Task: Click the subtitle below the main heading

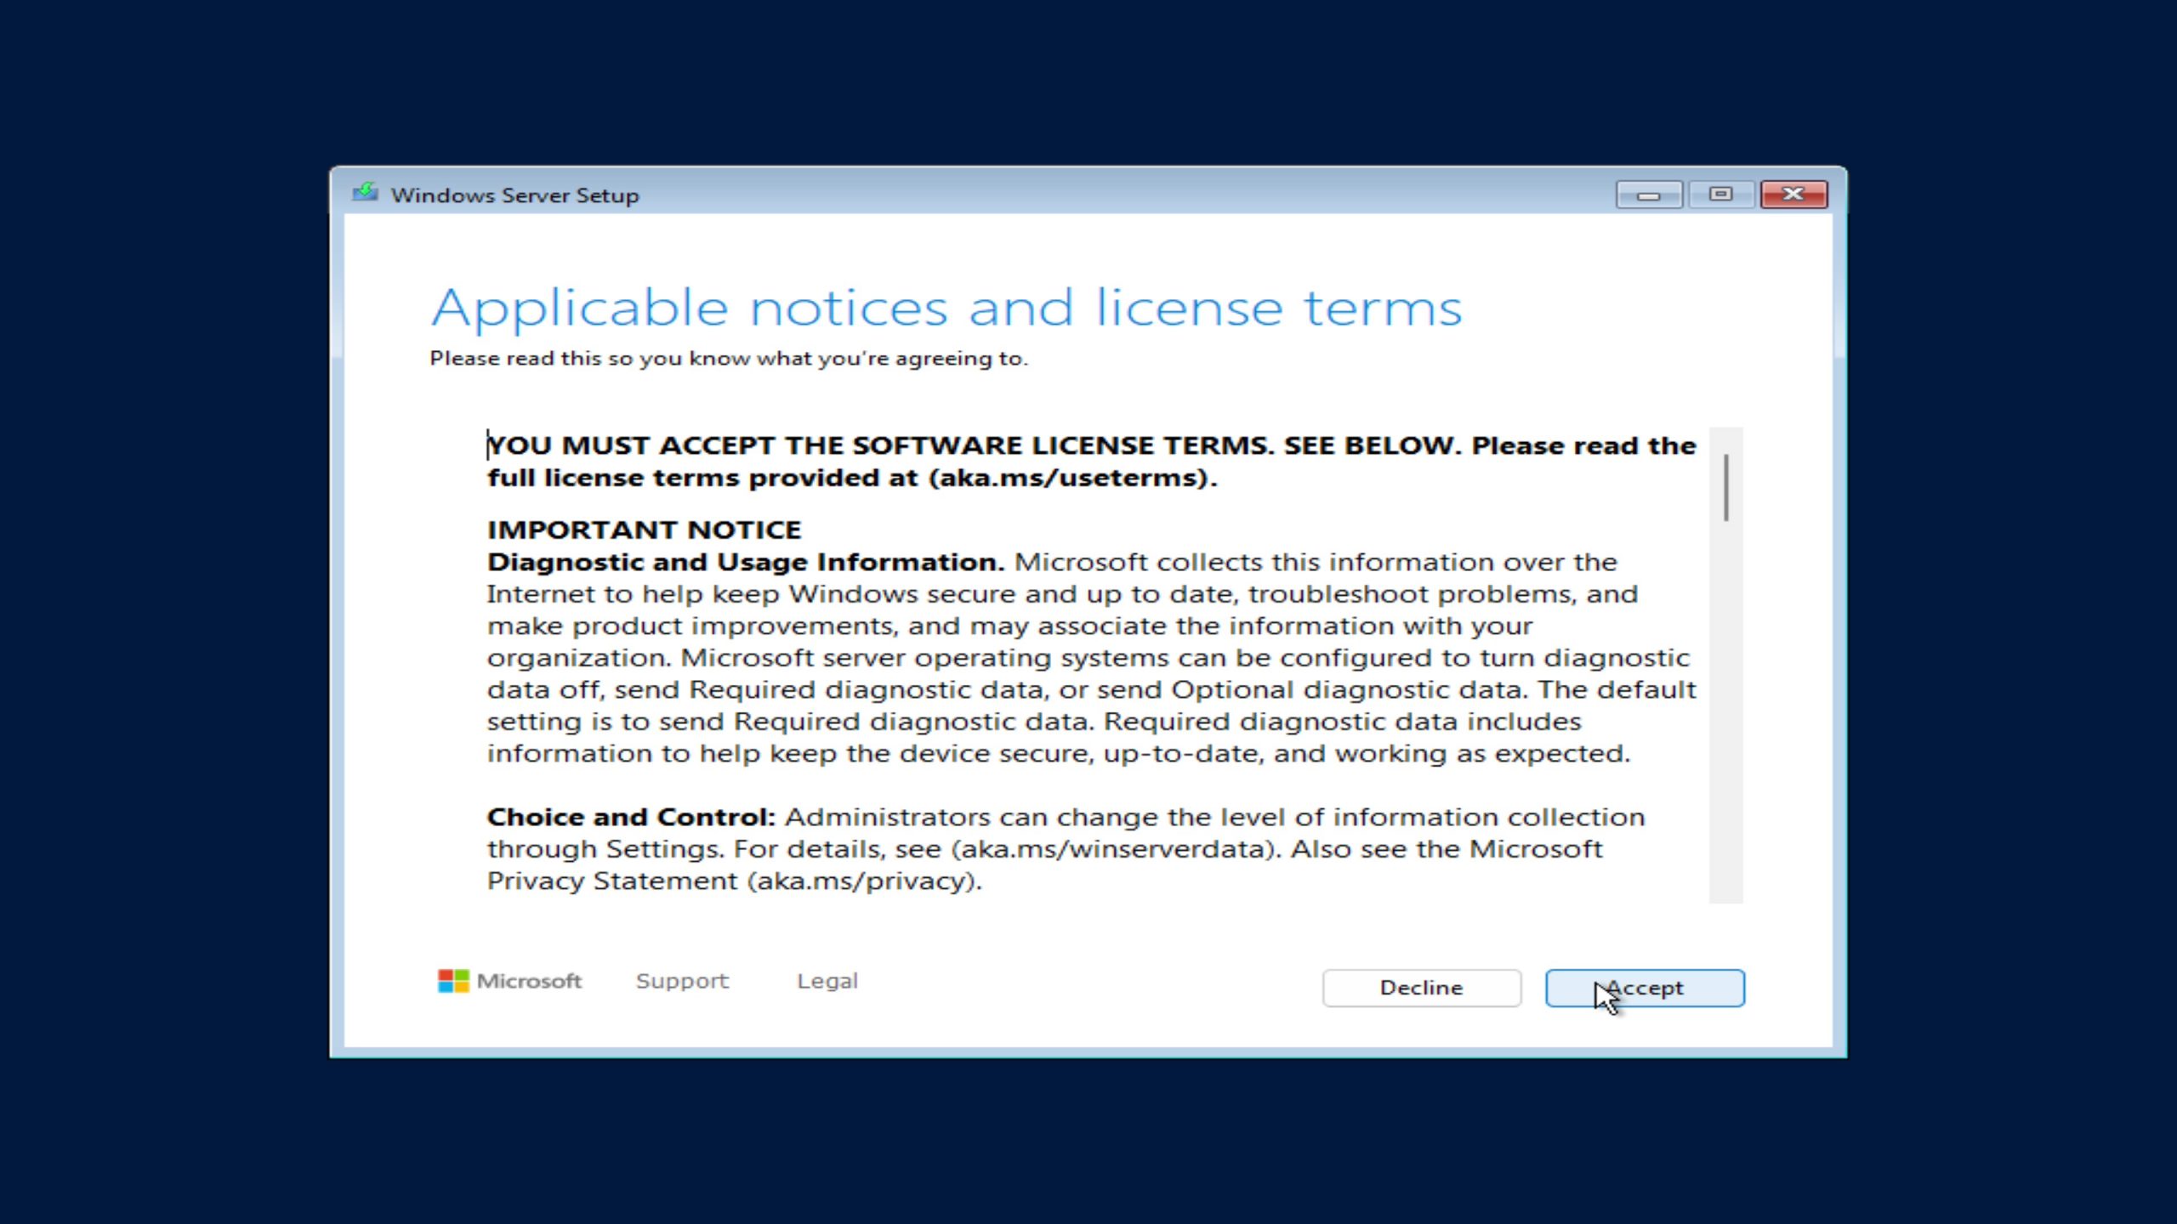Action: pyautogui.click(x=729, y=358)
